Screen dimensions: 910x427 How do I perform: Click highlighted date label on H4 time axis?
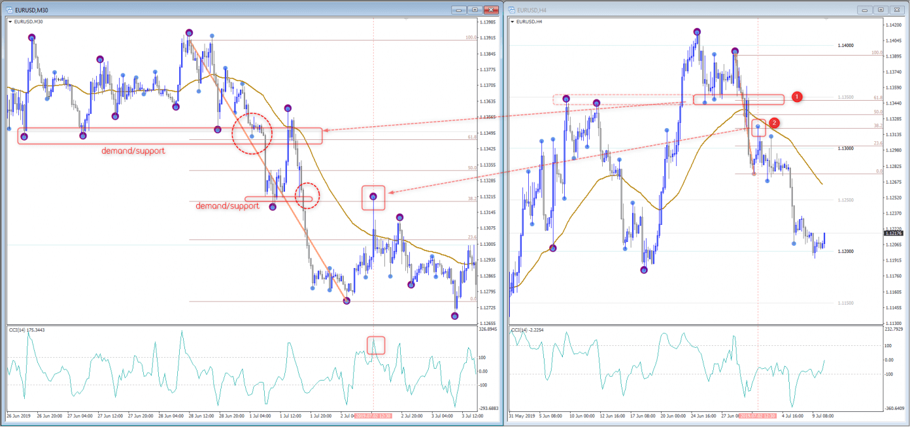757,416
